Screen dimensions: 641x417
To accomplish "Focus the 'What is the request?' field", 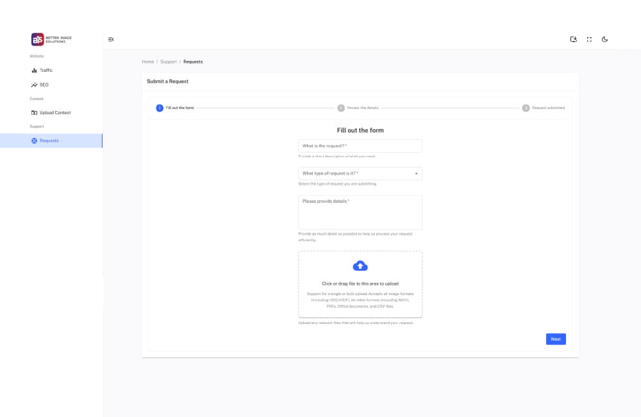I will pos(360,146).
